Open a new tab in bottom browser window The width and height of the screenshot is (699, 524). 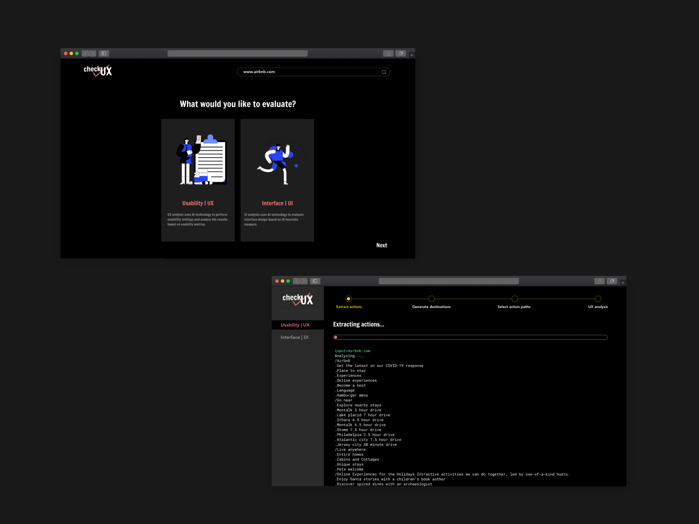pos(623,283)
